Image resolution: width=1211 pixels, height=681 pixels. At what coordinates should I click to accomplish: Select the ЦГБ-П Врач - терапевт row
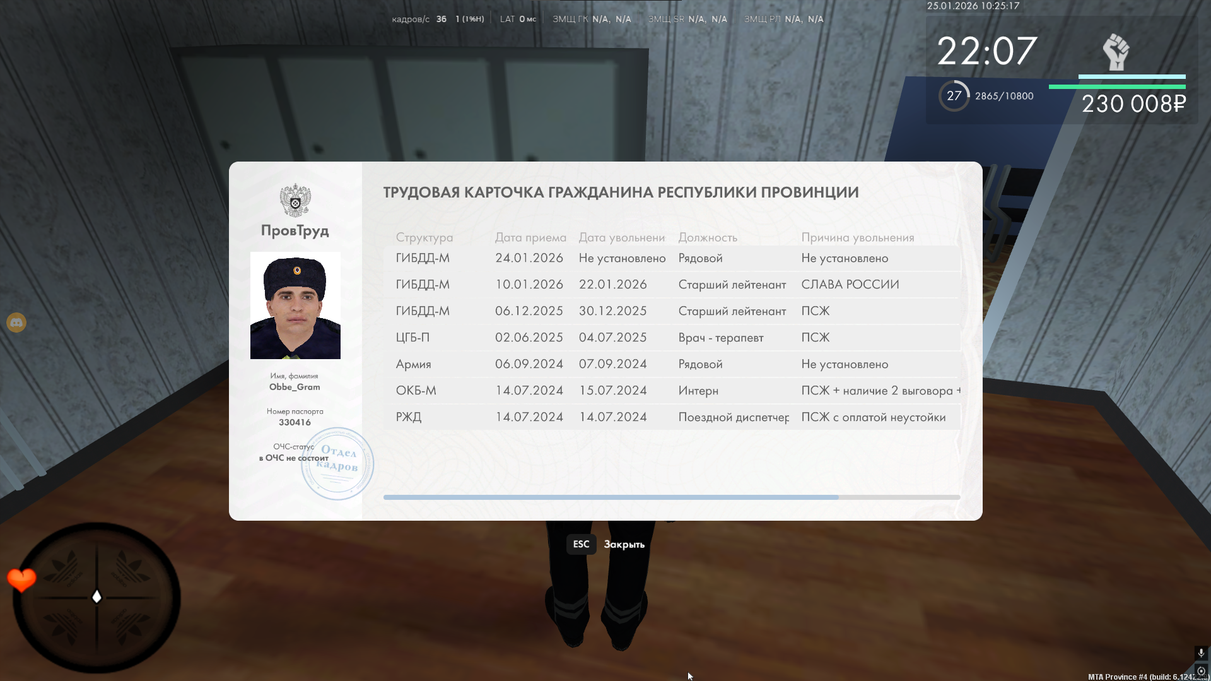[x=671, y=338]
